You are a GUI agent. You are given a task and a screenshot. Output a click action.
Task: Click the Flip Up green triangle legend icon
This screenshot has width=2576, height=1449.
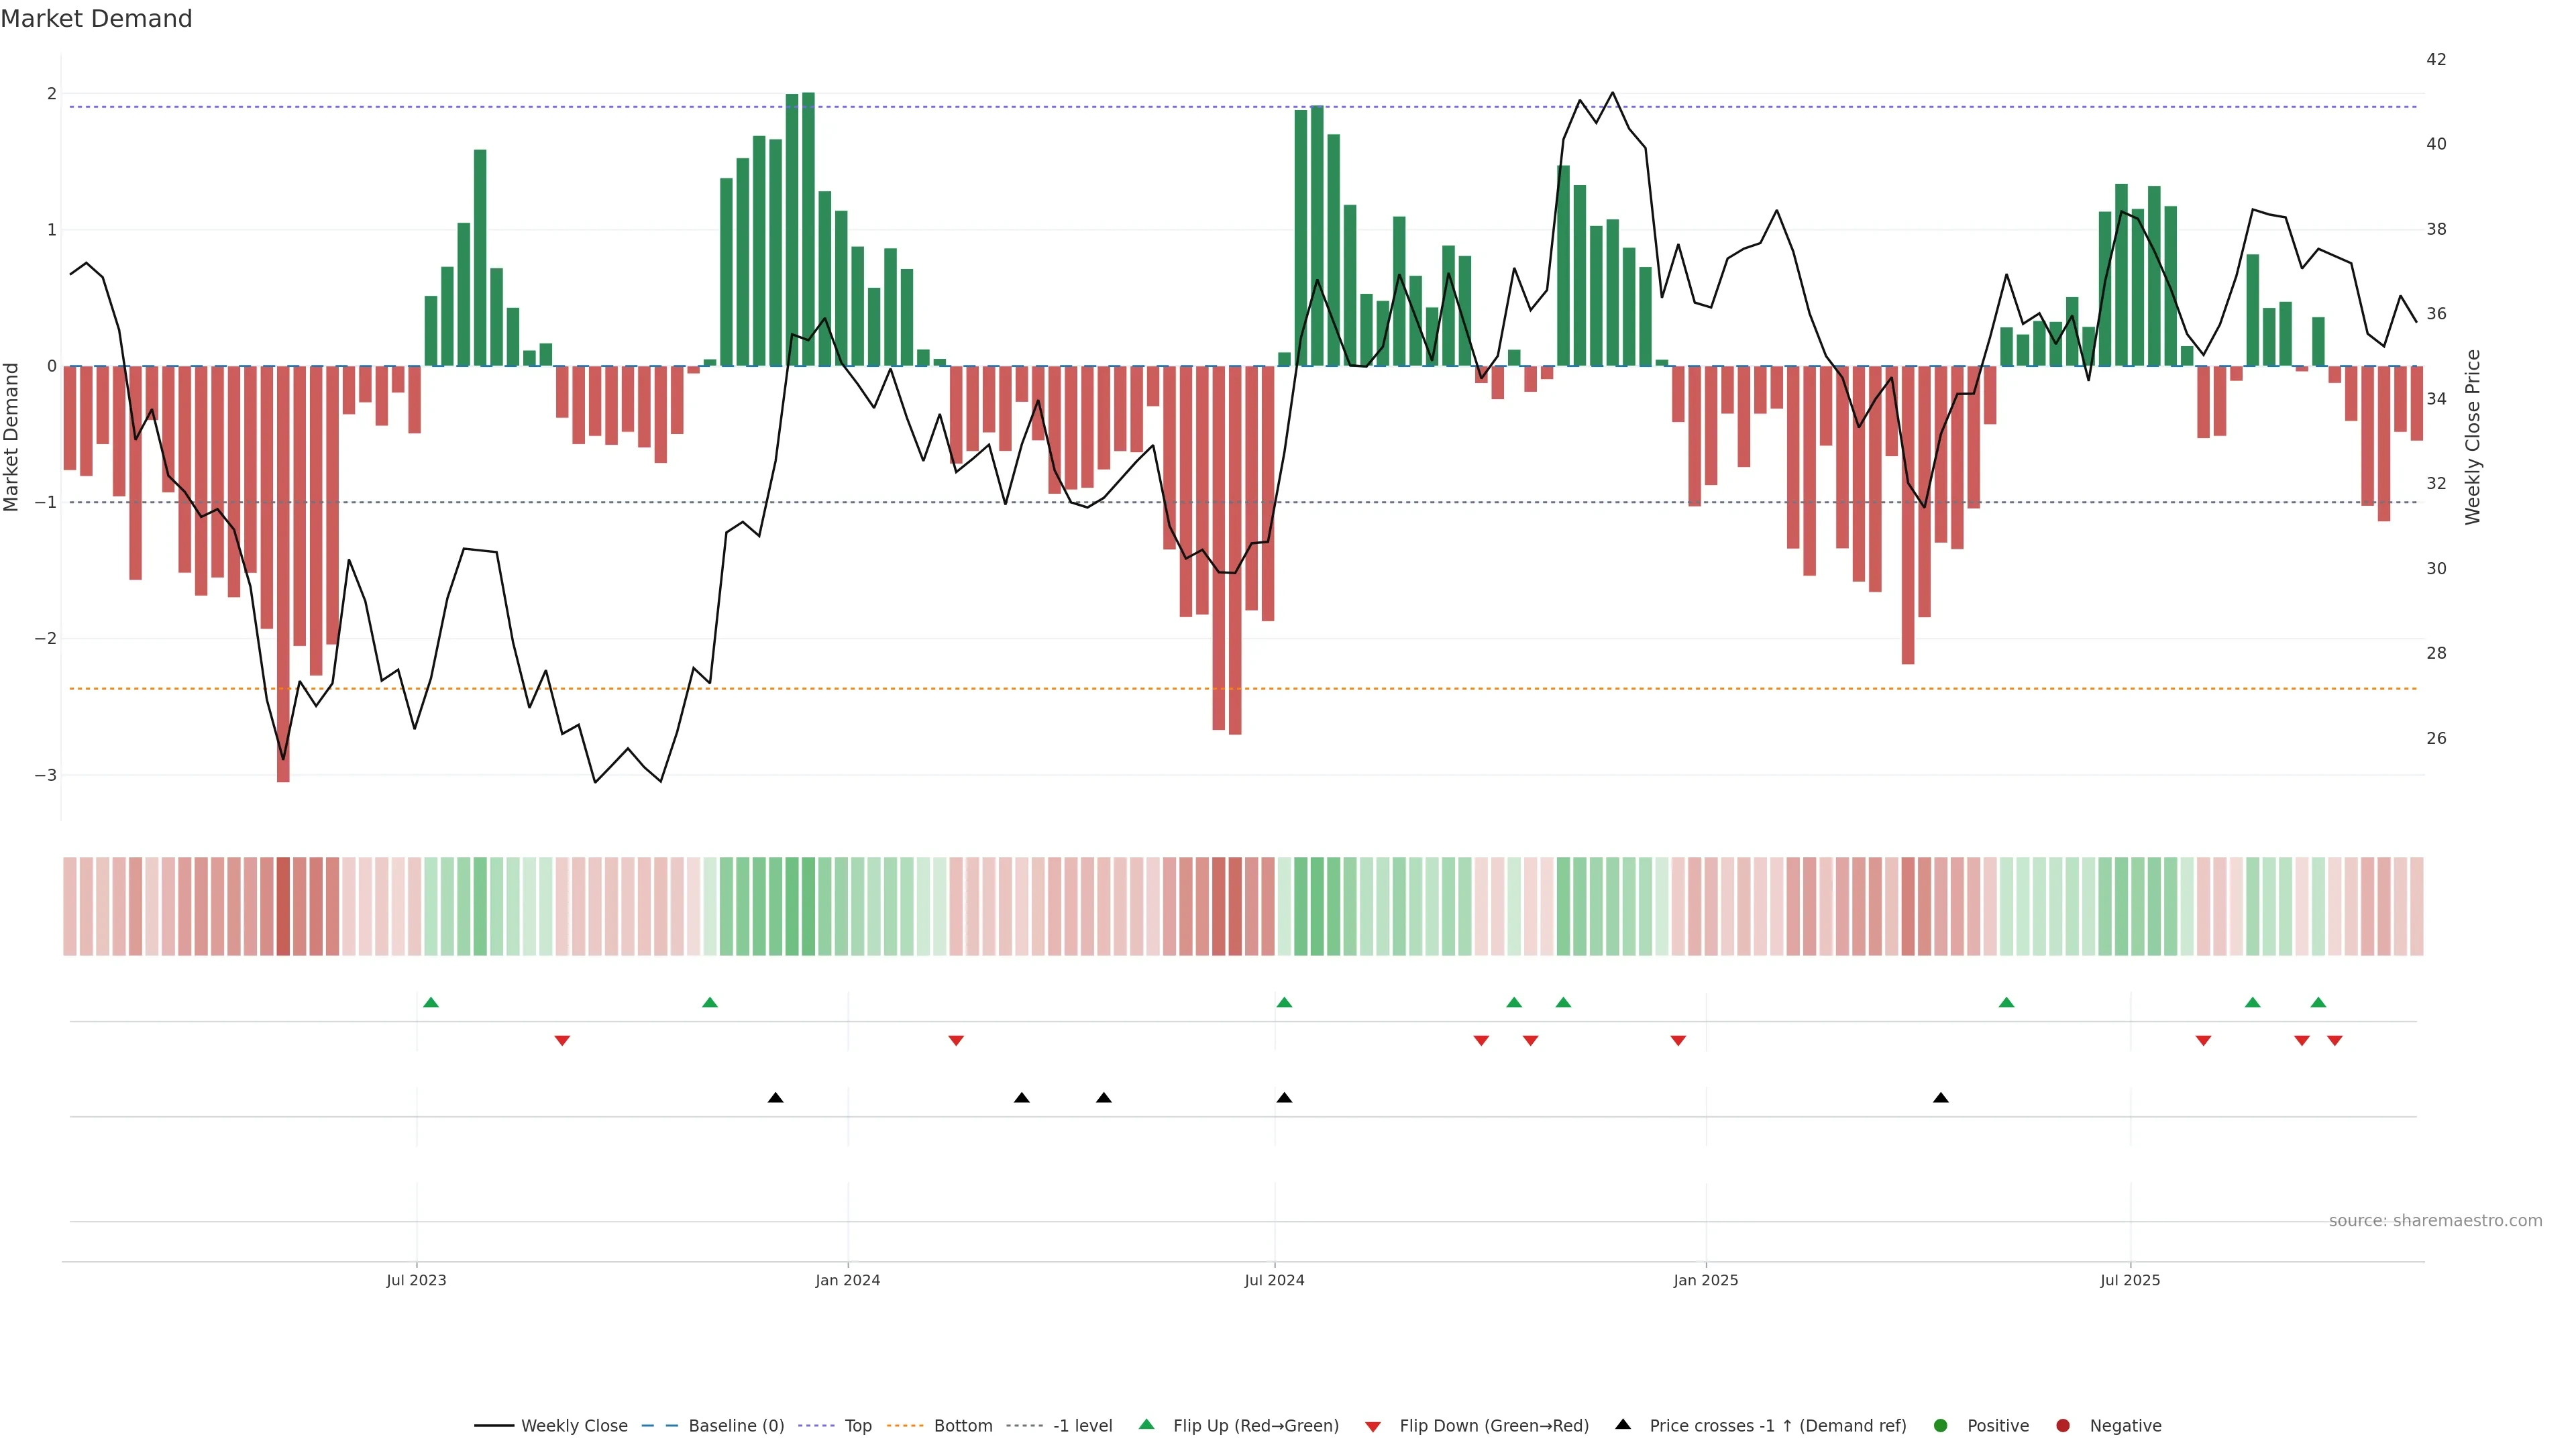pos(1146,1424)
